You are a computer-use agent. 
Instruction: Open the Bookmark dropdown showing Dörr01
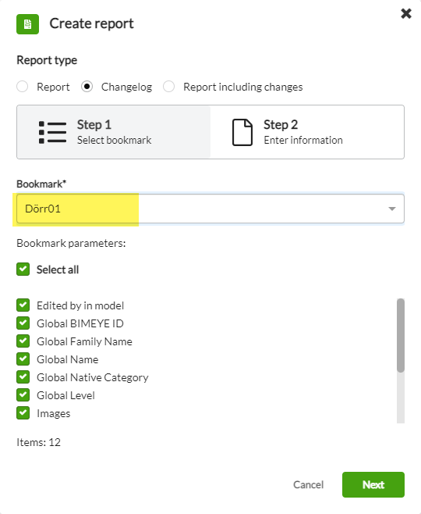coord(210,209)
